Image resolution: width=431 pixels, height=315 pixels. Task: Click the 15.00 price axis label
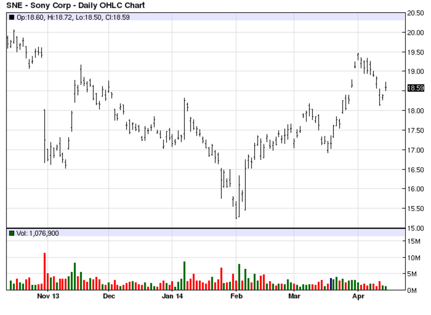tap(416, 228)
